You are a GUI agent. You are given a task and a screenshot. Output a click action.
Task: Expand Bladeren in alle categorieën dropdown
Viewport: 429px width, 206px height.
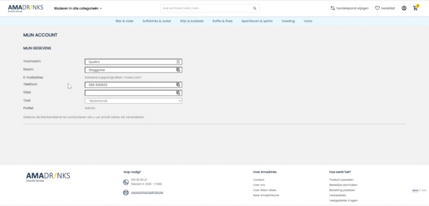78,9
